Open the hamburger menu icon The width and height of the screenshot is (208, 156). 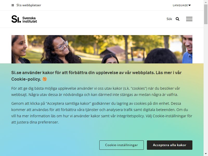pyautogui.click(x=189, y=19)
